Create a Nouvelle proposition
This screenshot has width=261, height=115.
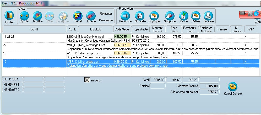(x=140, y=16)
